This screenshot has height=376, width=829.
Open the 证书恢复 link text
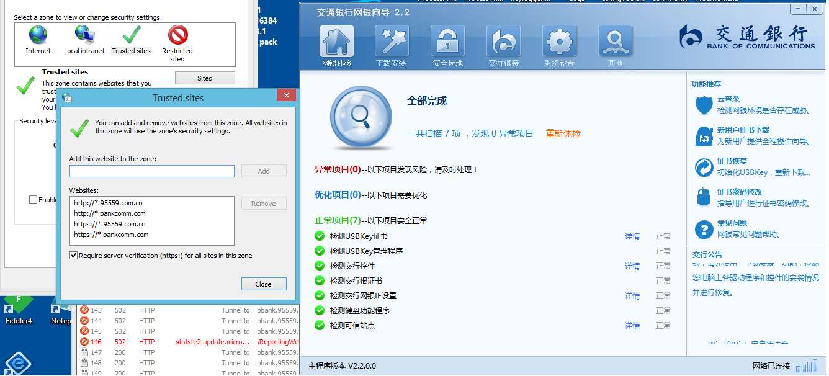pos(732,161)
